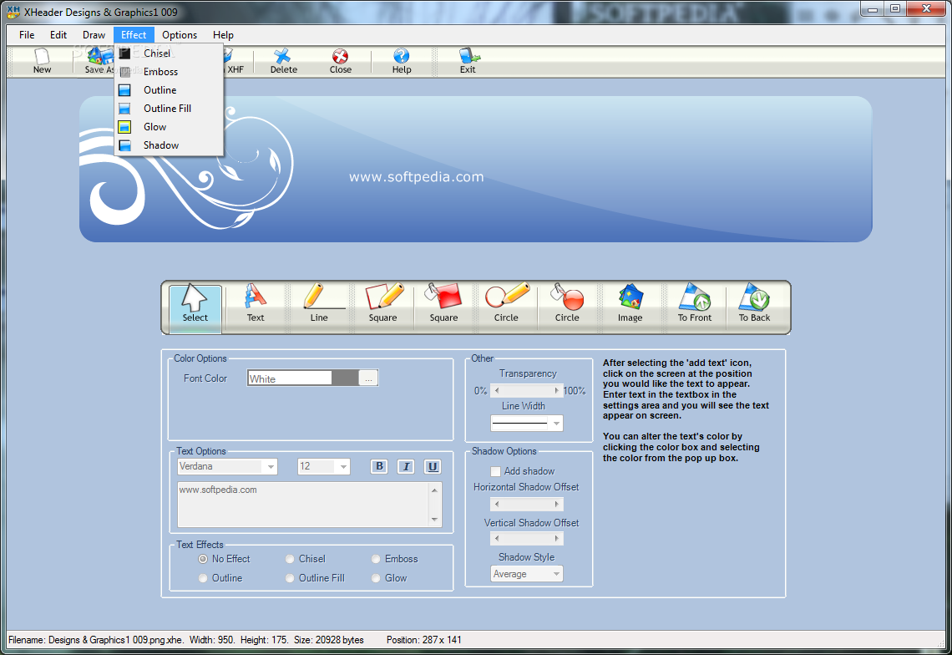The height and width of the screenshot is (655, 952).
Task: Select the filled Square bucket tool
Action: pyautogui.click(x=443, y=304)
